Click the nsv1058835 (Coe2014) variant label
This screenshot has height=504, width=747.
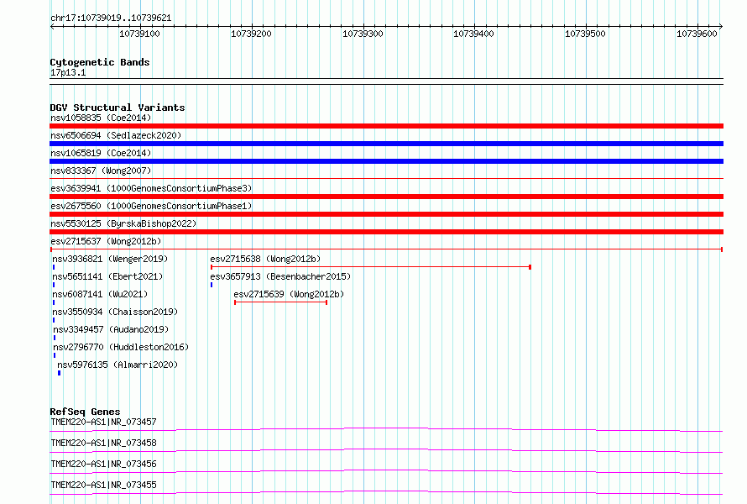coord(101,118)
